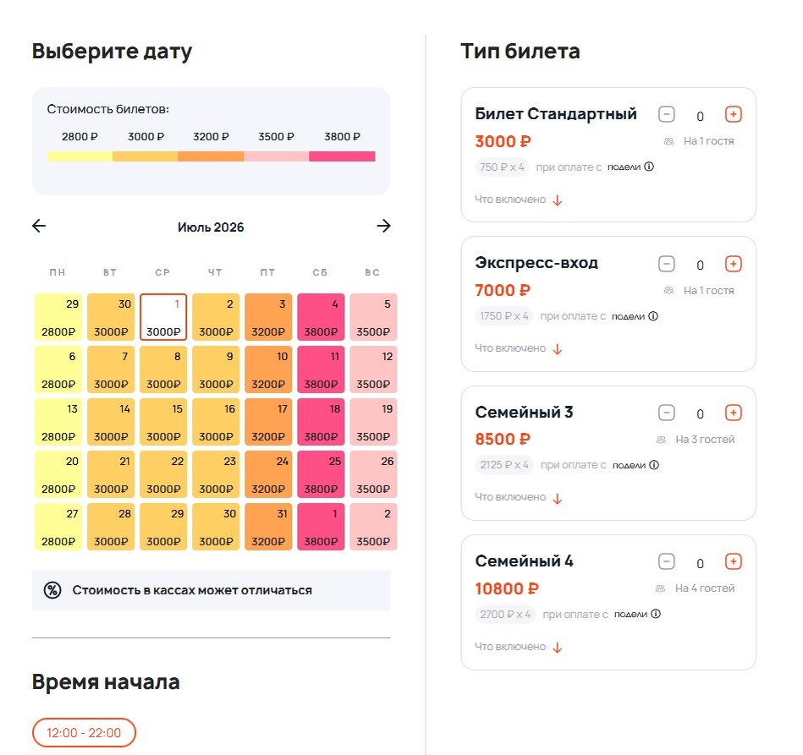Pick July 31 date cell
This screenshot has height=755, width=803.
268,528
